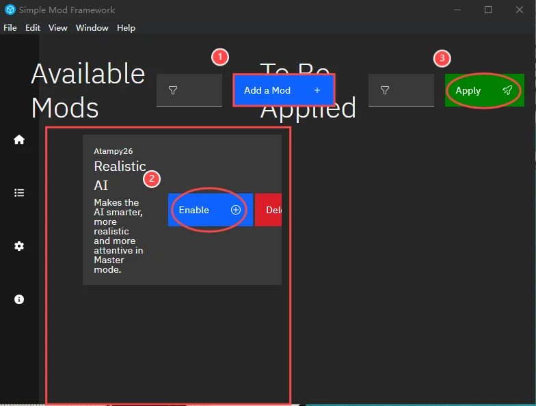
Task: Click the Simple Mod Framework cube icon
Action: click(x=10, y=10)
